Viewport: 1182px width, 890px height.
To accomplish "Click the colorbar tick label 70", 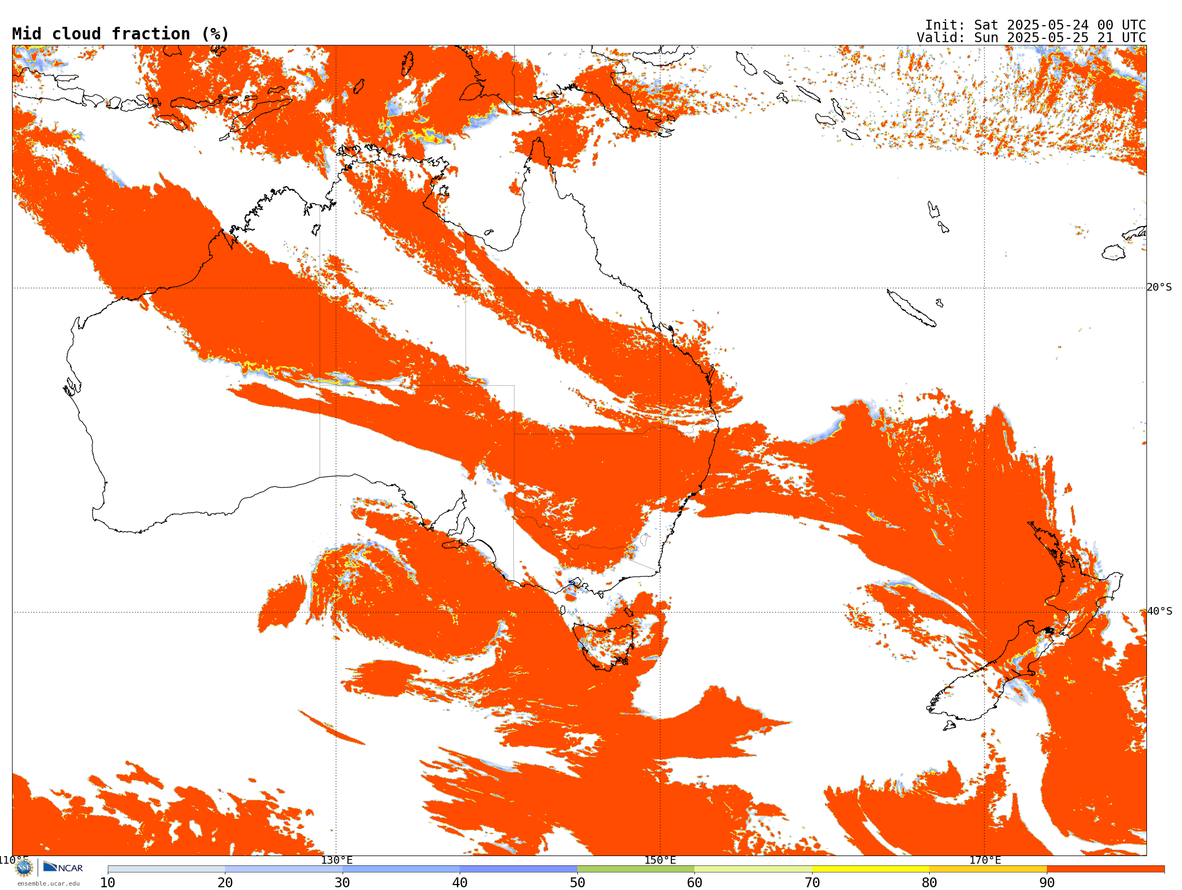I will coord(812,882).
